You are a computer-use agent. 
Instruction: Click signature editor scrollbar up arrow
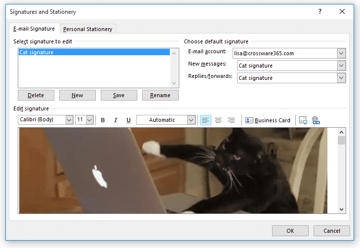[x=341, y=132]
